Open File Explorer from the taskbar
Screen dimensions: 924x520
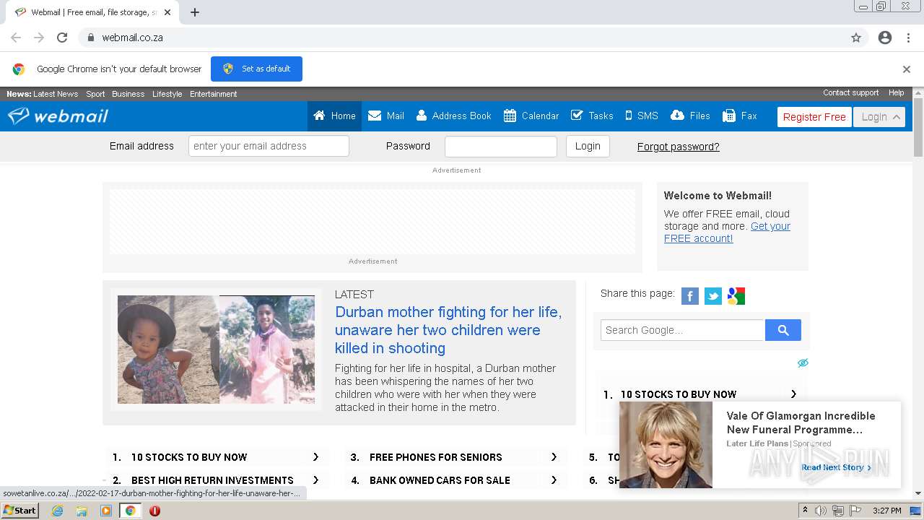(x=82, y=511)
